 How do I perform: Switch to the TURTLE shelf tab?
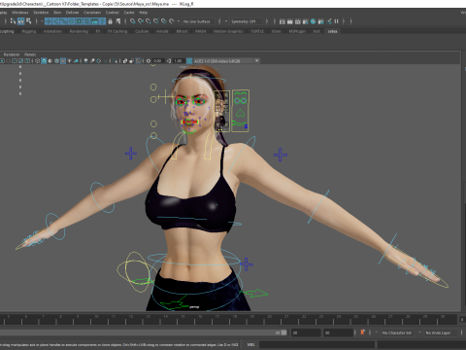(257, 31)
